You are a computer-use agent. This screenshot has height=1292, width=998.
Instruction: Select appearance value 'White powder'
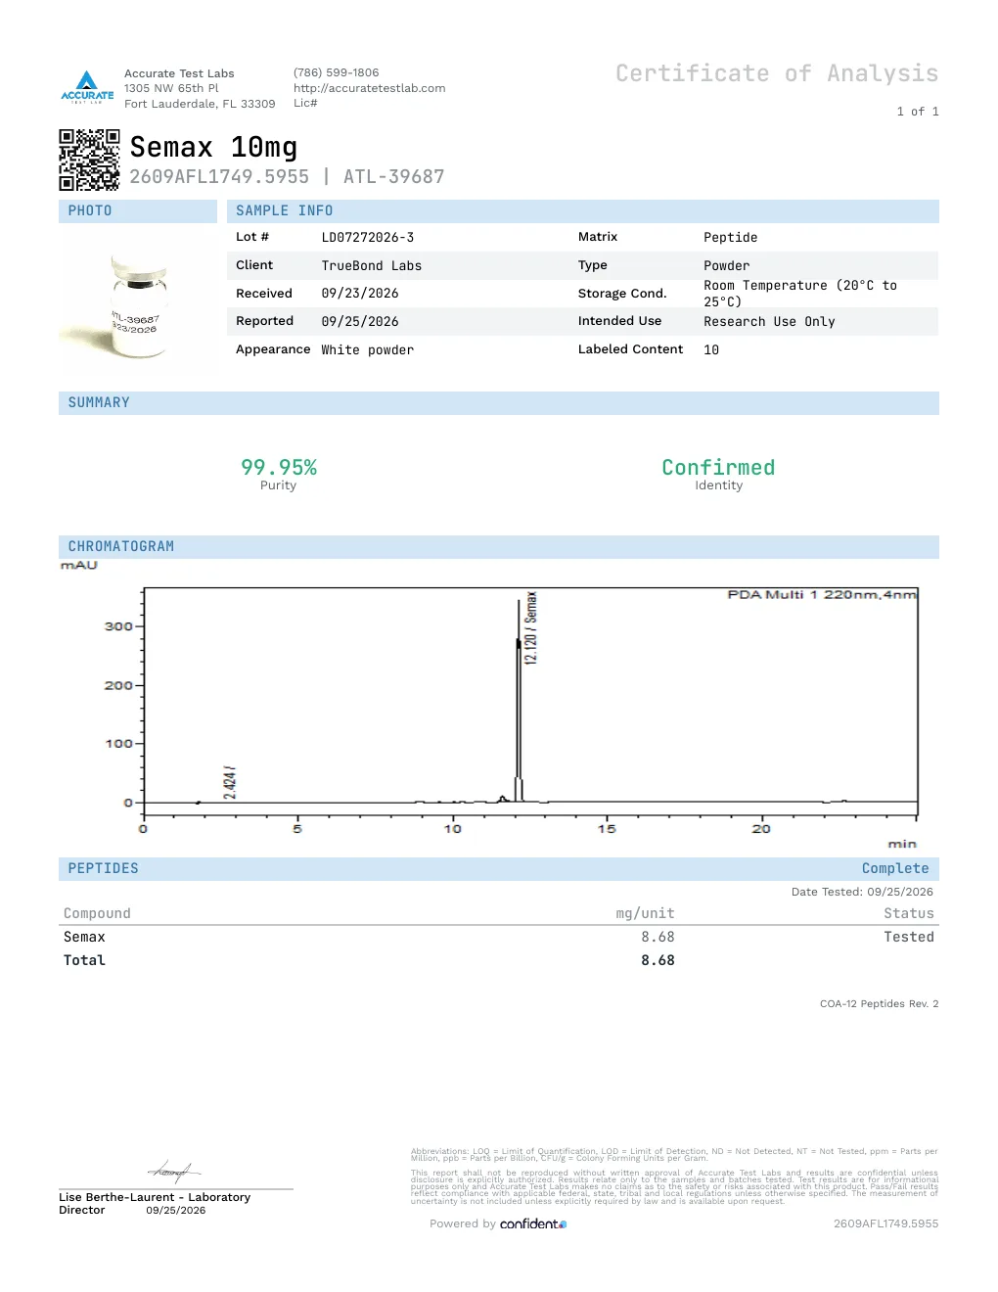(368, 350)
